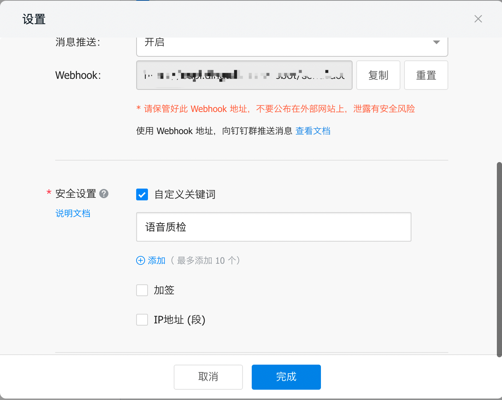The image size is (502, 400).
Task: Copy the Webhook address with 复制
Action: coord(378,75)
